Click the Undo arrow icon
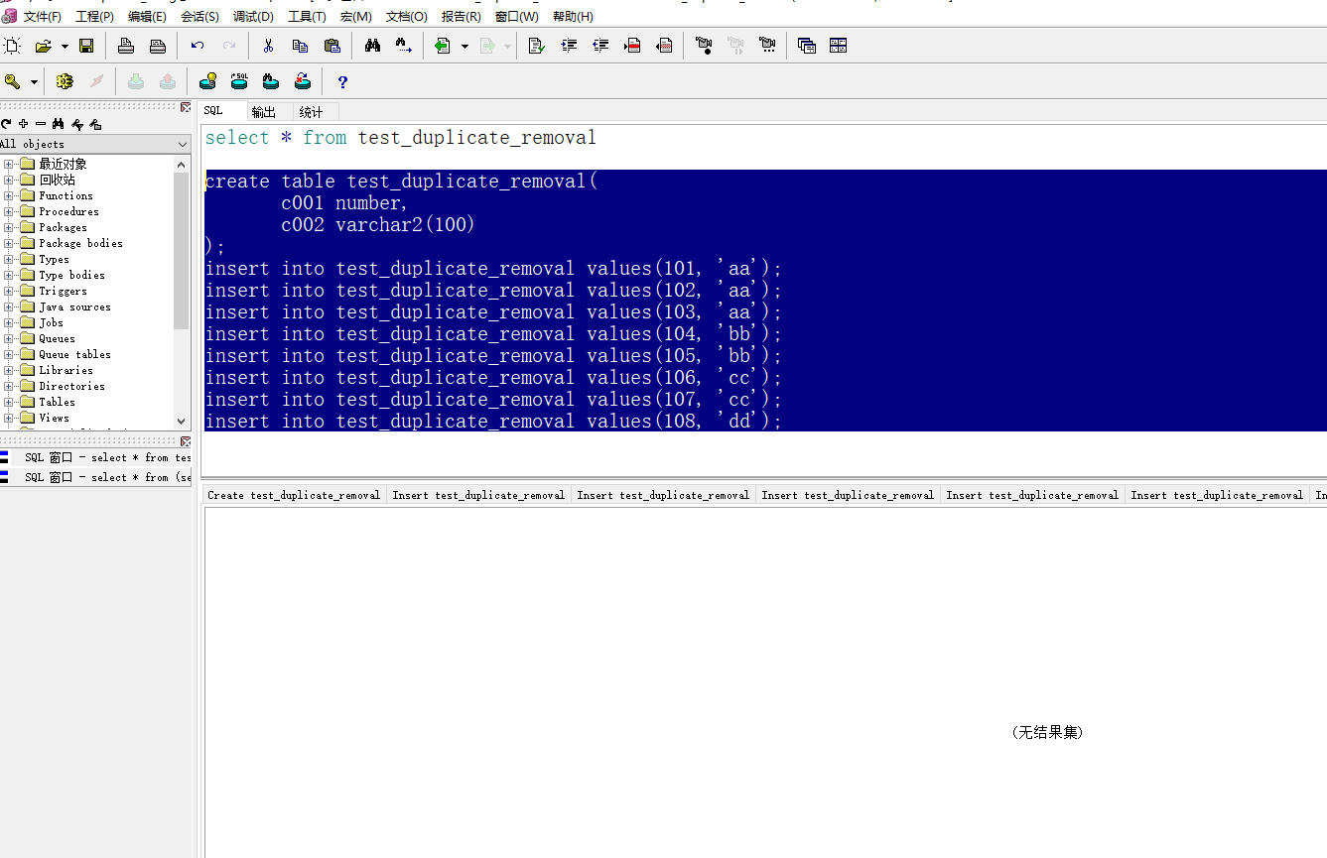The width and height of the screenshot is (1327, 858). coord(198,46)
